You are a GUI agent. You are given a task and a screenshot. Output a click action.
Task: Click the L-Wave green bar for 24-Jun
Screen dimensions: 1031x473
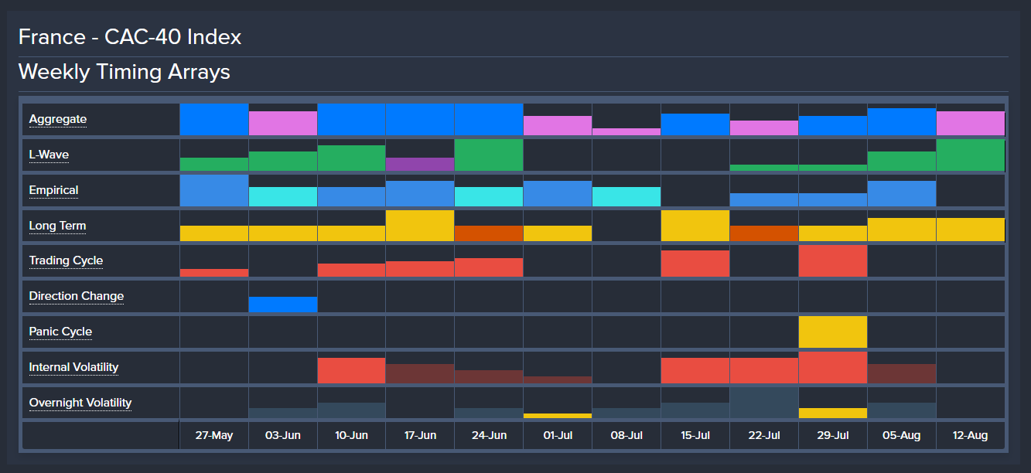click(489, 155)
